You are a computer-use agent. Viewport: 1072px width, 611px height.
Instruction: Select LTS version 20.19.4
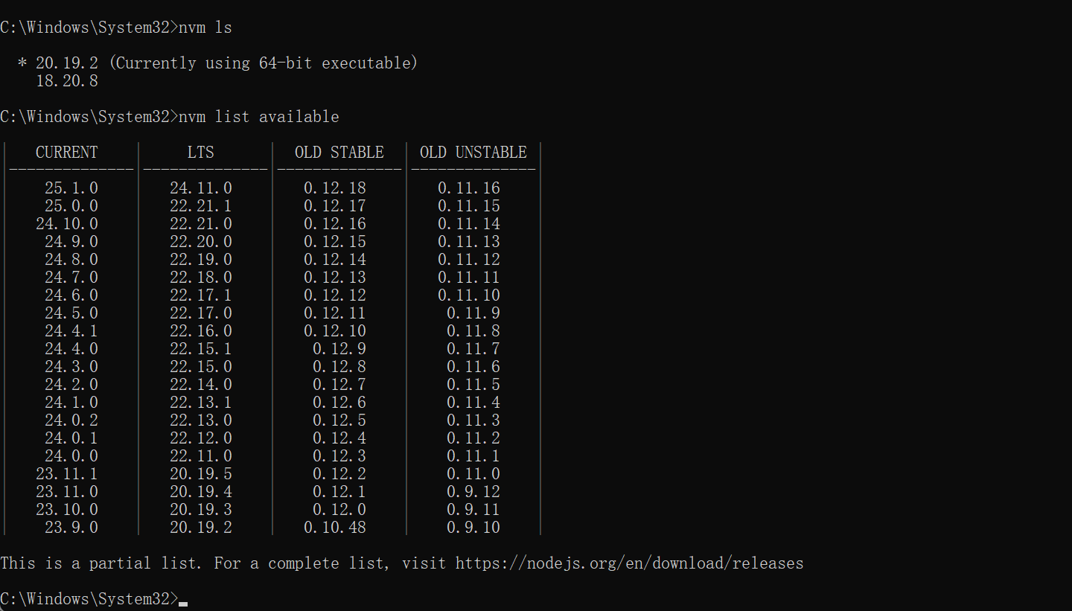[201, 492]
